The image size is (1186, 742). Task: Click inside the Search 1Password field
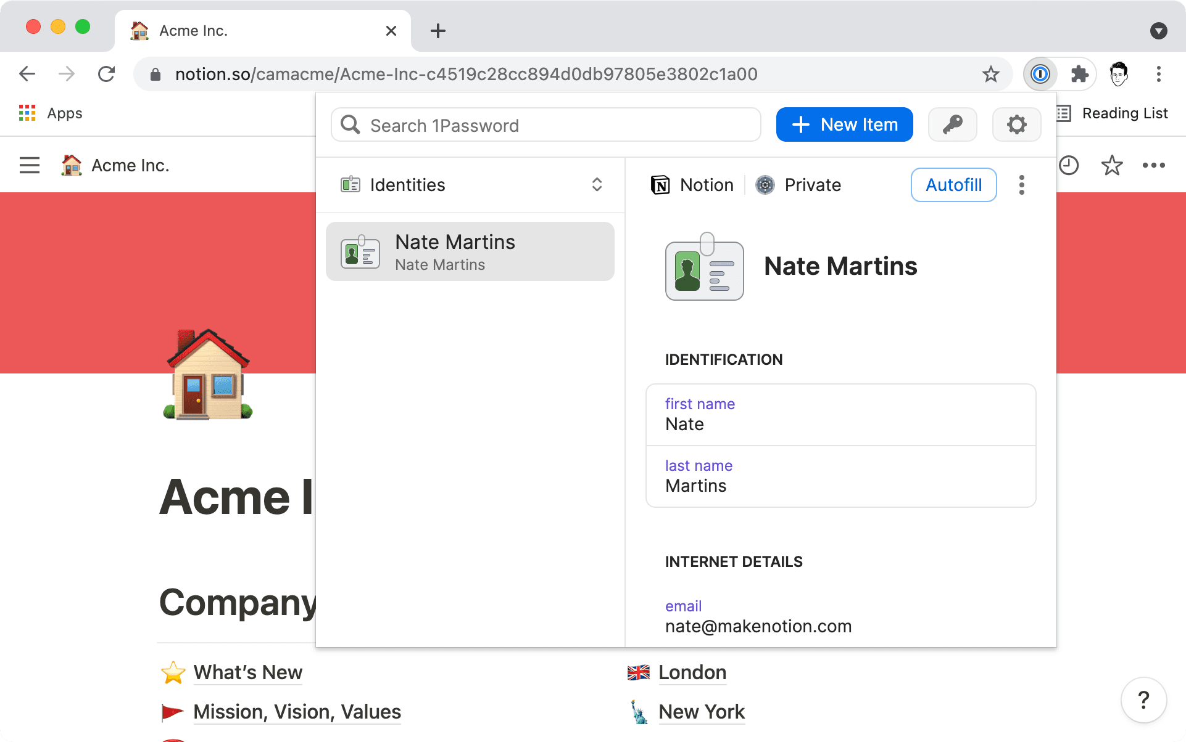[x=545, y=125]
